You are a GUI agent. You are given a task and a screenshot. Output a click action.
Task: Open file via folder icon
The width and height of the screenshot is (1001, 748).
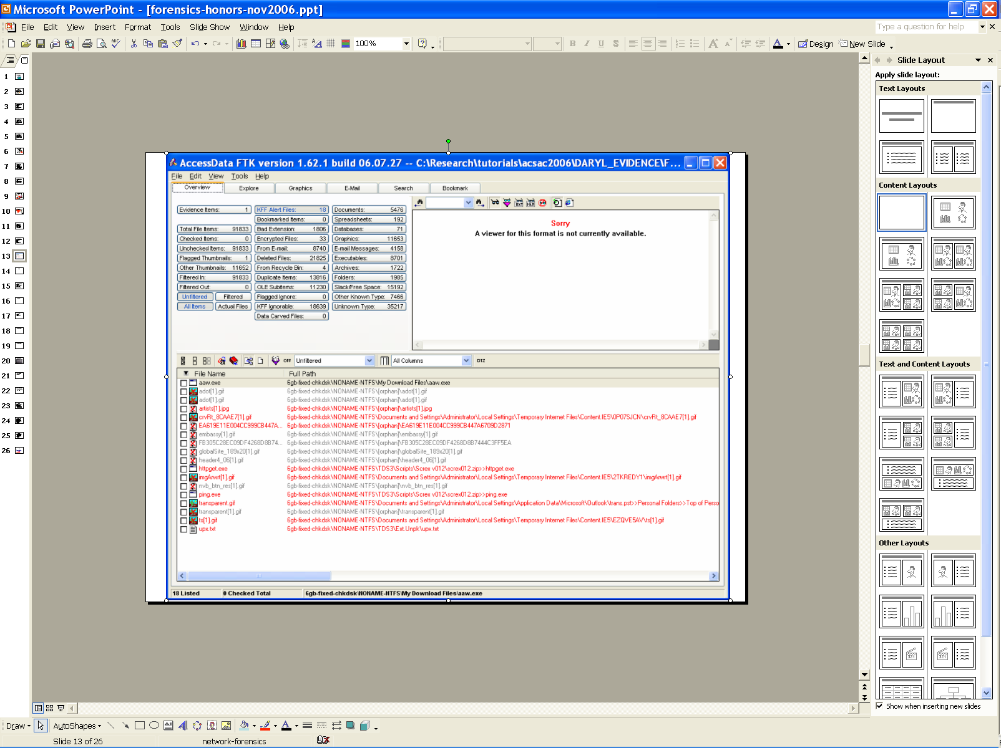coord(26,44)
